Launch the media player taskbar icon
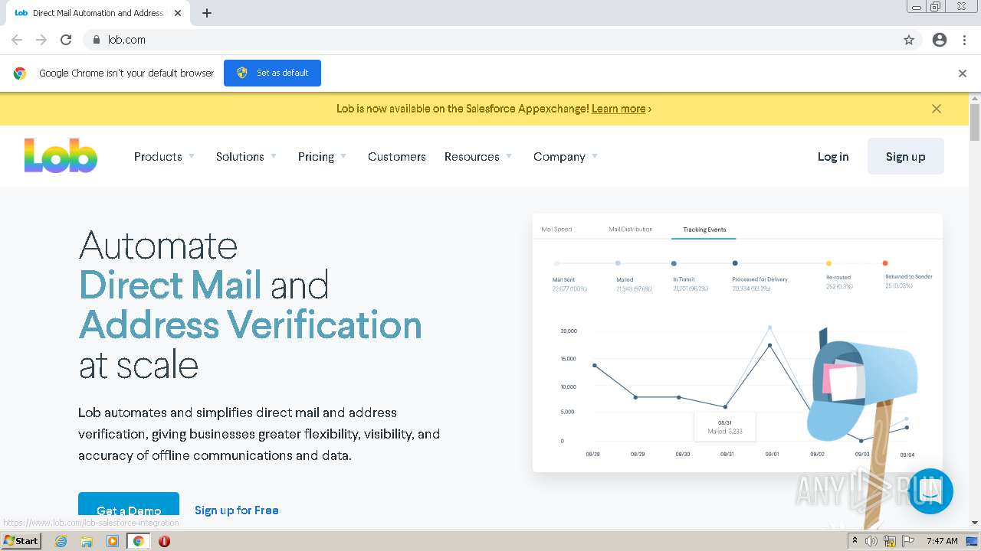The image size is (981, 551). coord(113,541)
